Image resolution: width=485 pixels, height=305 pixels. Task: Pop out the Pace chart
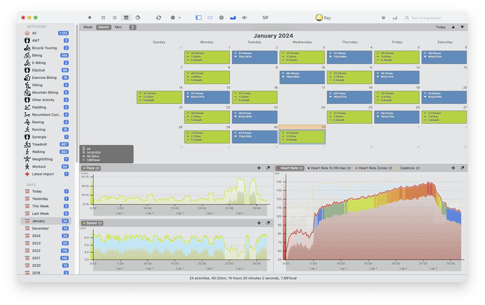tap(268, 168)
